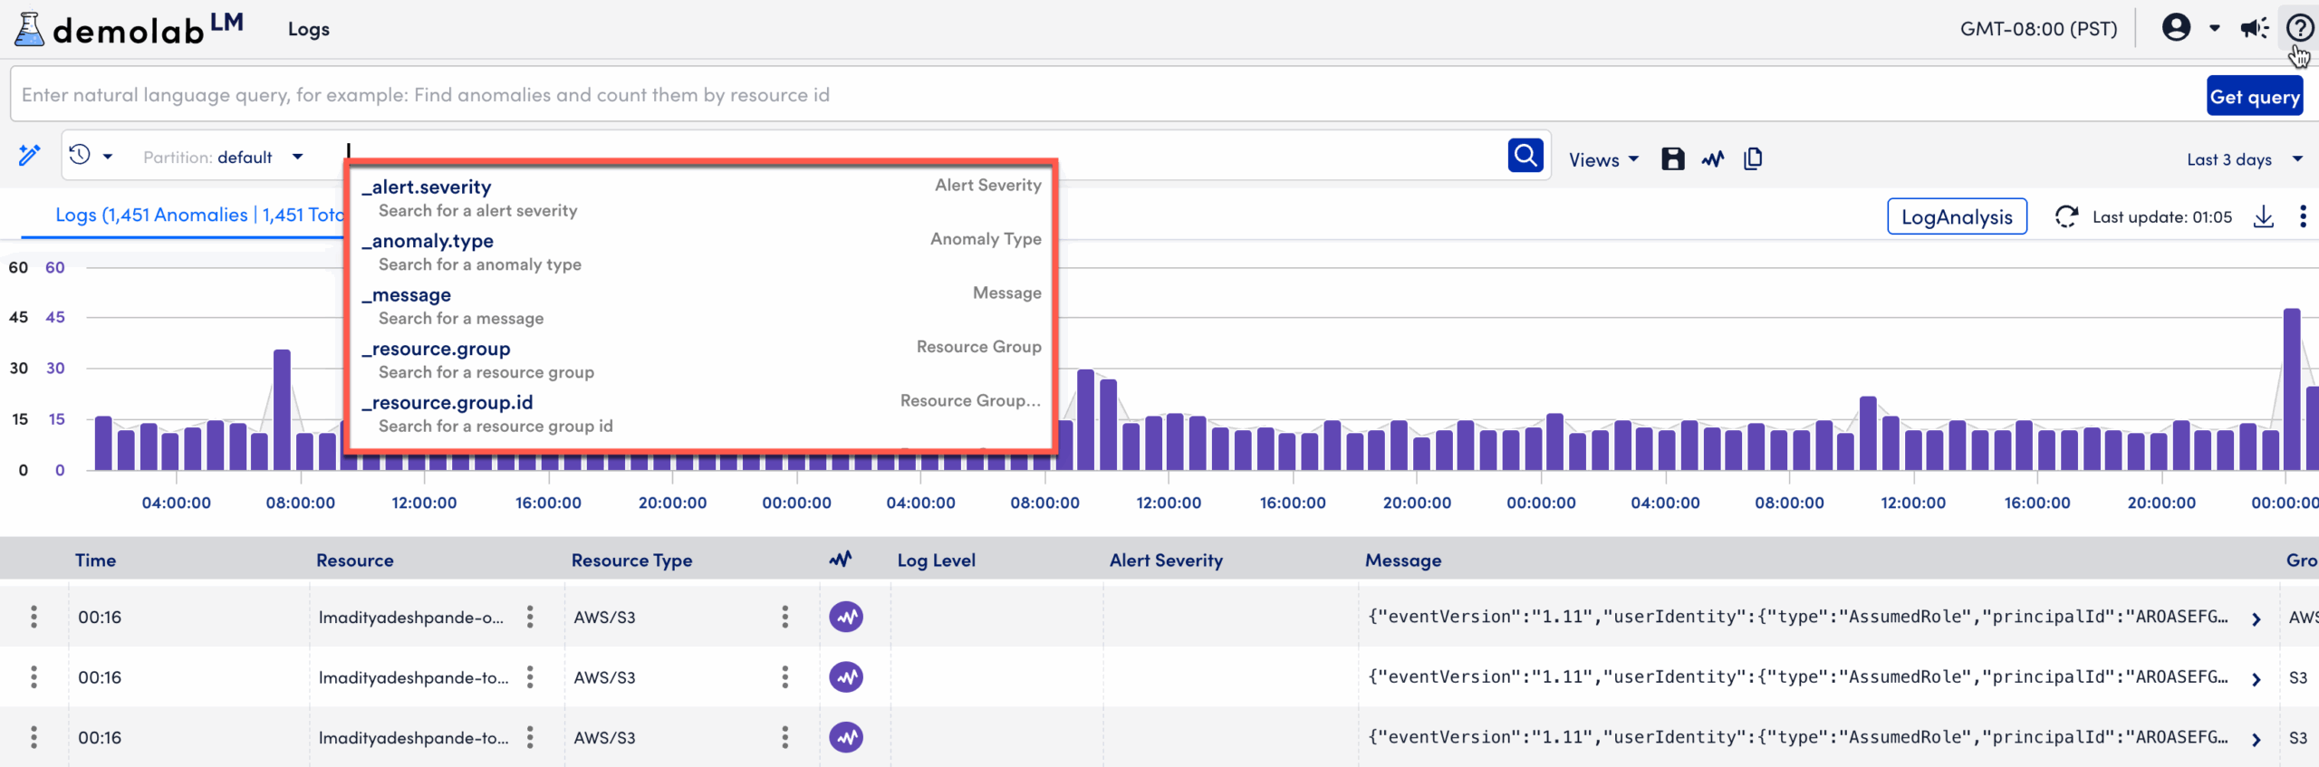Open the Partition default dropdown
The width and height of the screenshot is (2319, 767).
(223, 158)
